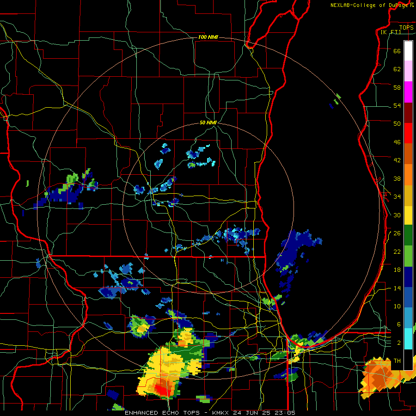Pick the dark green legend swatch
This screenshot has height=416, width=416.
pyautogui.click(x=408, y=235)
